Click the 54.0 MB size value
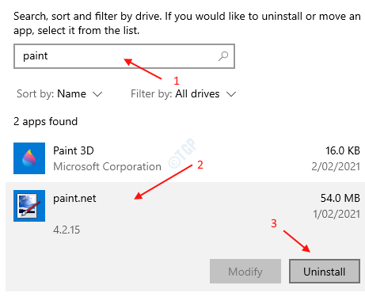365x308 pixels. (x=340, y=198)
